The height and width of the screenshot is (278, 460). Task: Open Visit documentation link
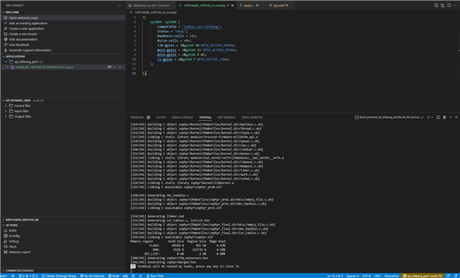(23, 40)
